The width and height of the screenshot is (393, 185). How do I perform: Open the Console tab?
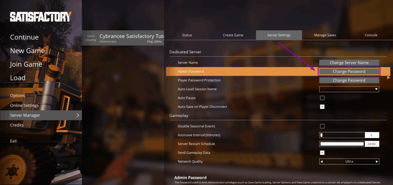371,35
